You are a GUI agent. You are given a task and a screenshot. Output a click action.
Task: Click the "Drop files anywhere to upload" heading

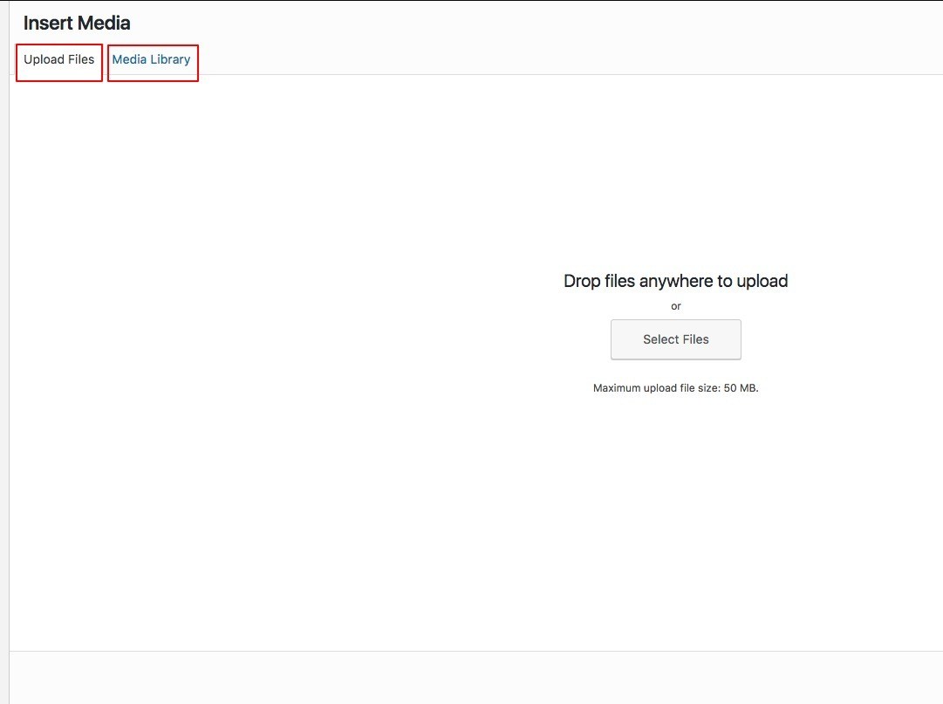675,281
